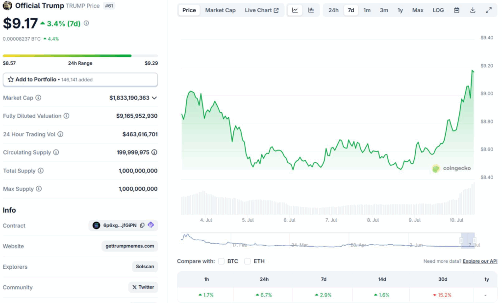The height and width of the screenshot is (303, 502).
Task: Open Total Supply info icon
Action: tap(41, 171)
